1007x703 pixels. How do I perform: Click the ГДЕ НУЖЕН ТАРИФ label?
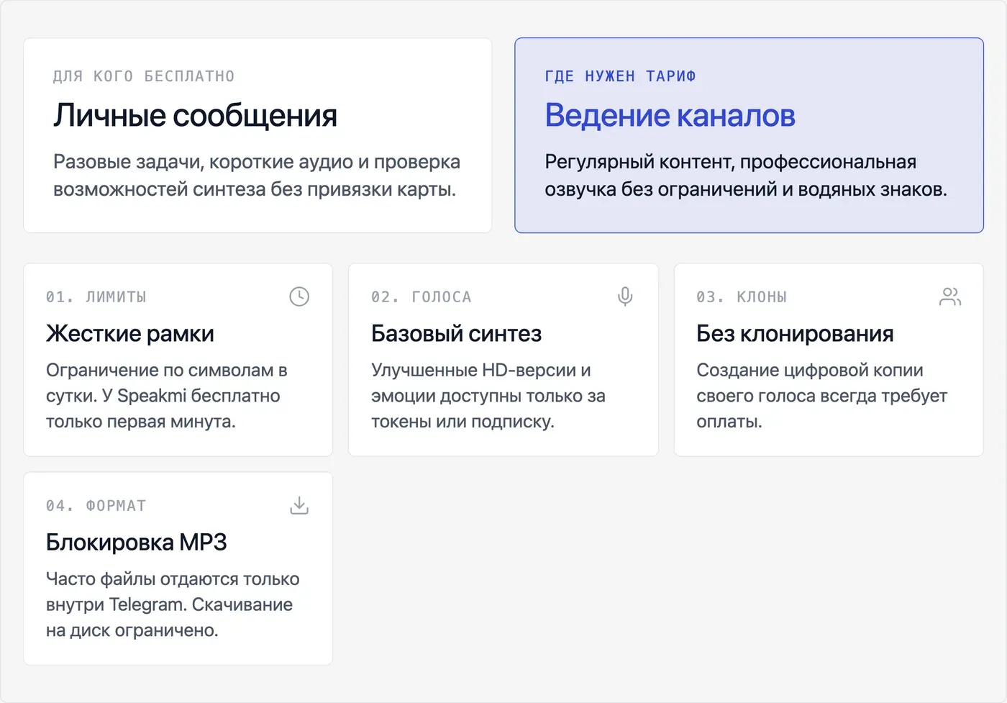coord(620,76)
